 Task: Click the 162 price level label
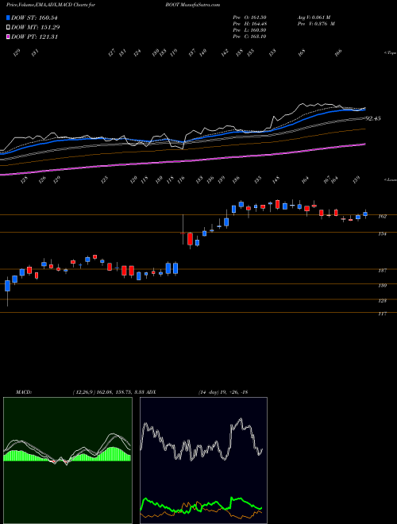point(383,217)
